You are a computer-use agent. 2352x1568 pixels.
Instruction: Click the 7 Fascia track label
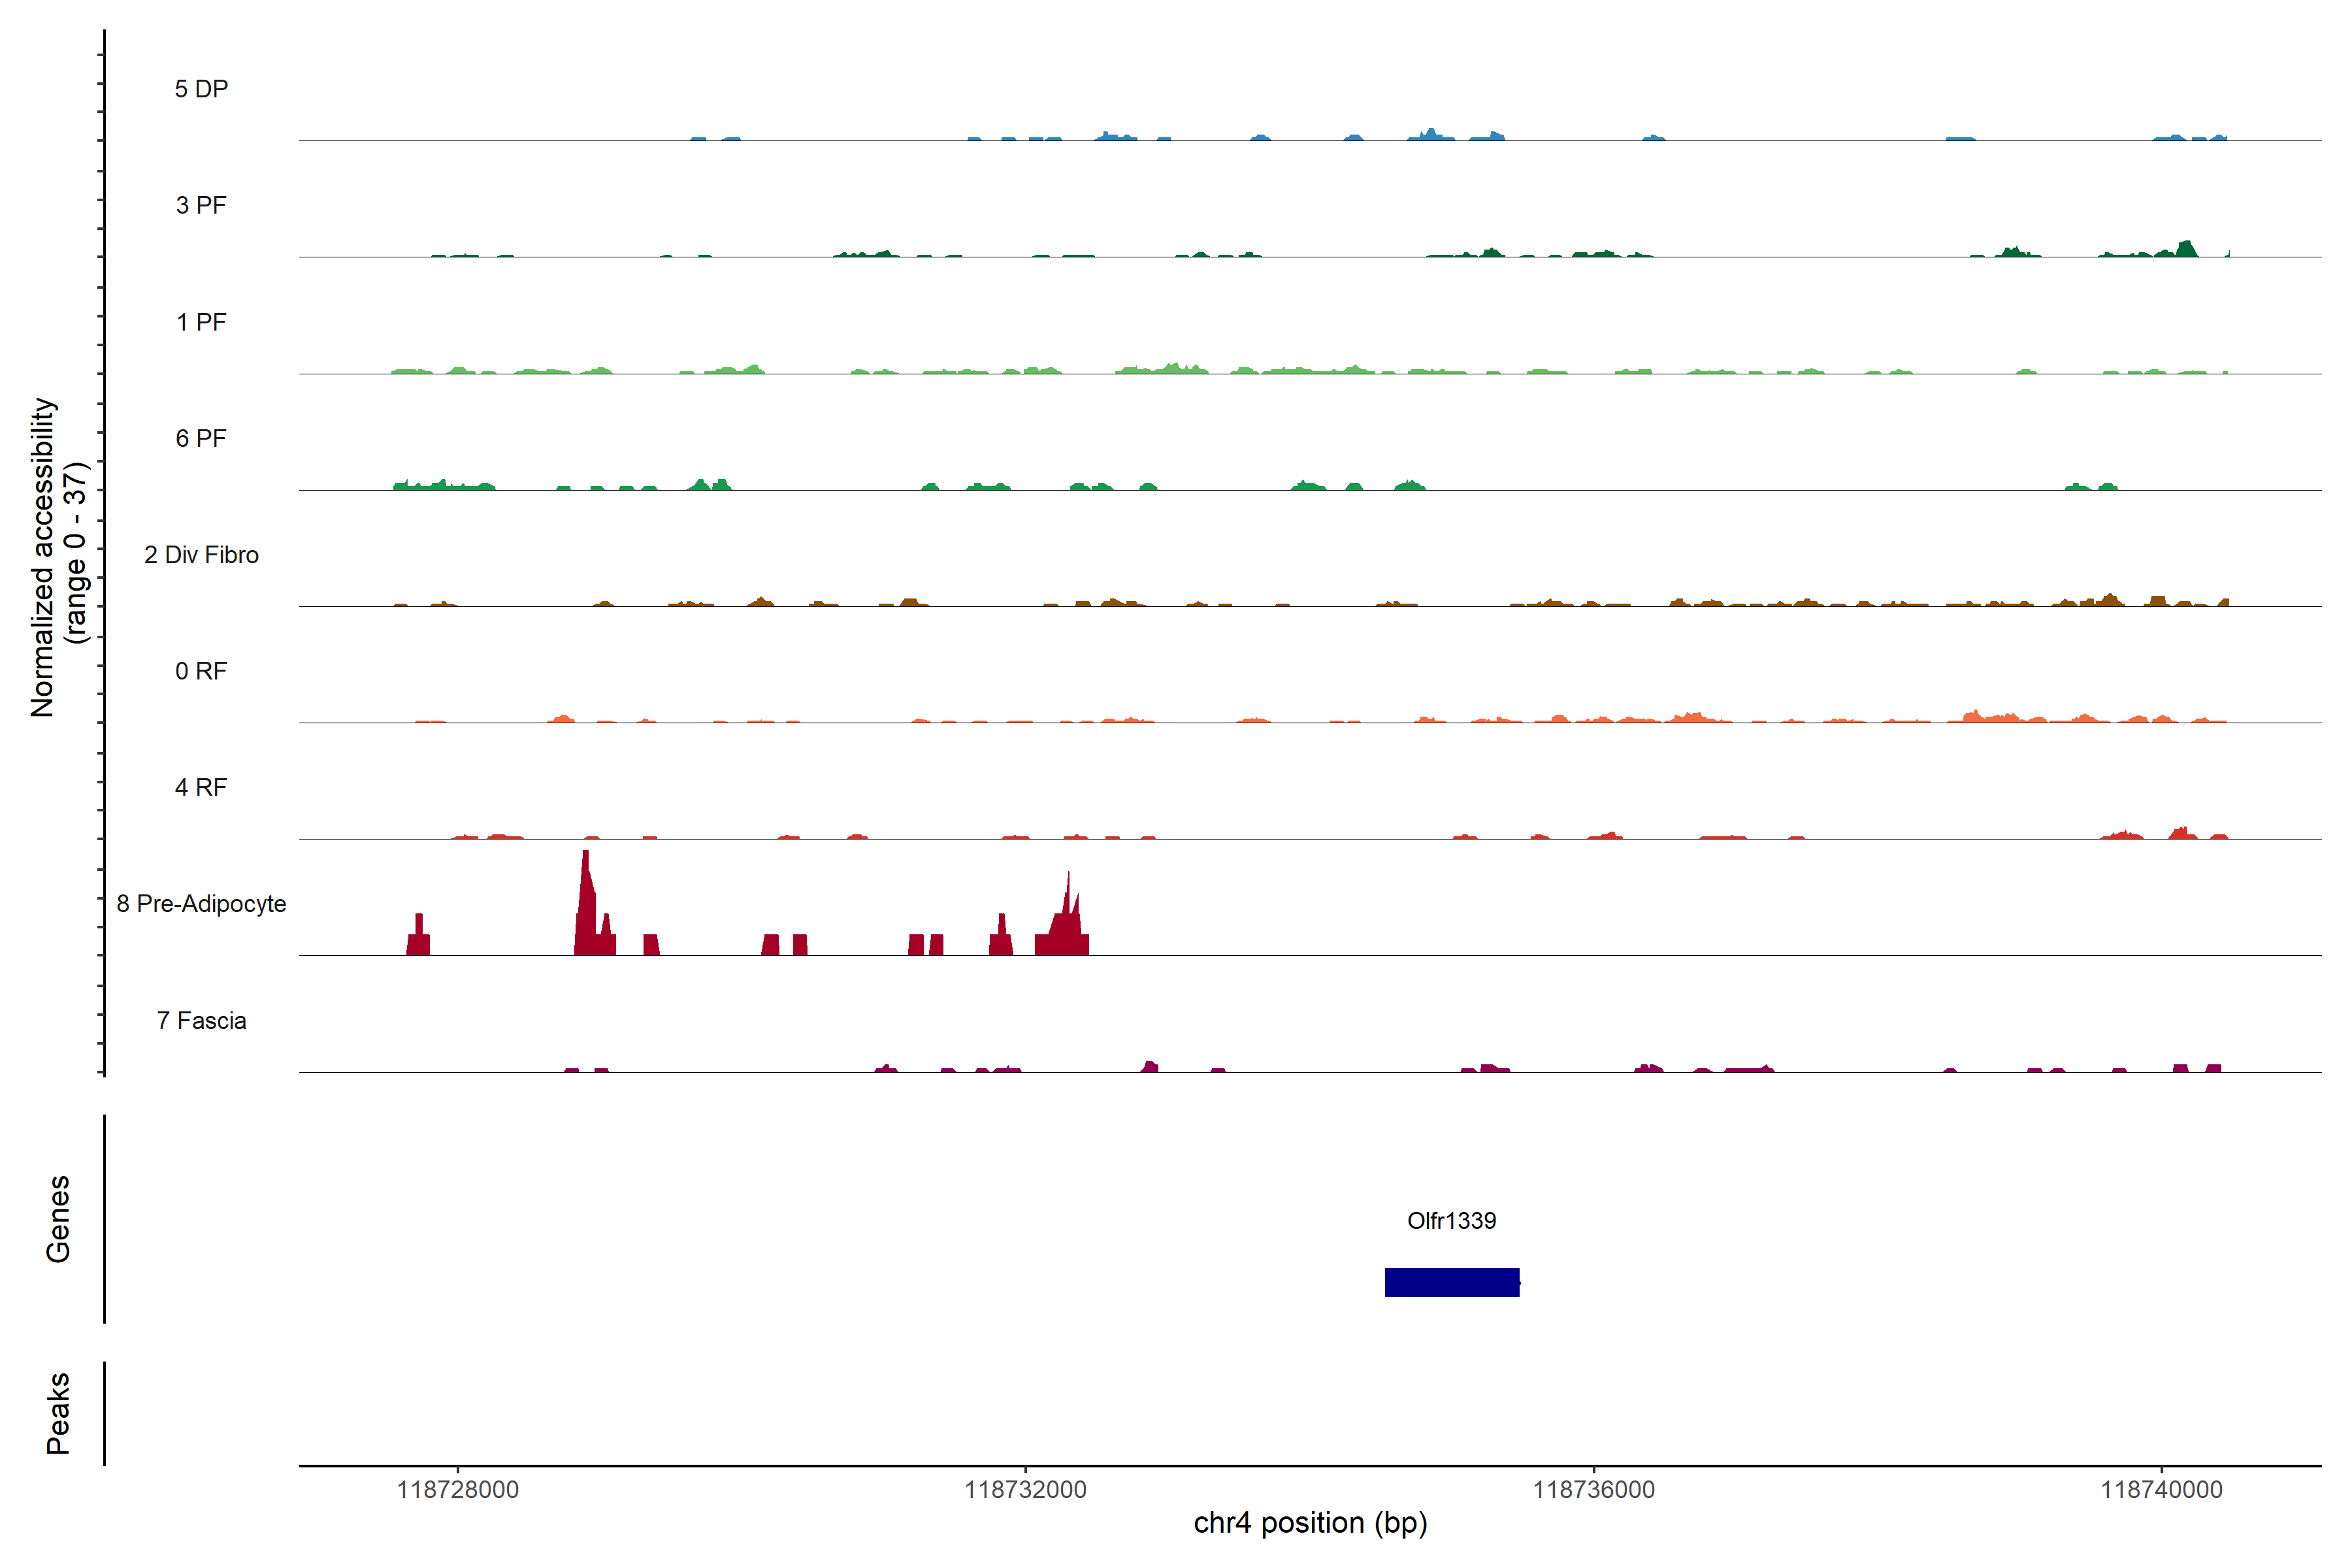pyautogui.click(x=201, y=1020)
